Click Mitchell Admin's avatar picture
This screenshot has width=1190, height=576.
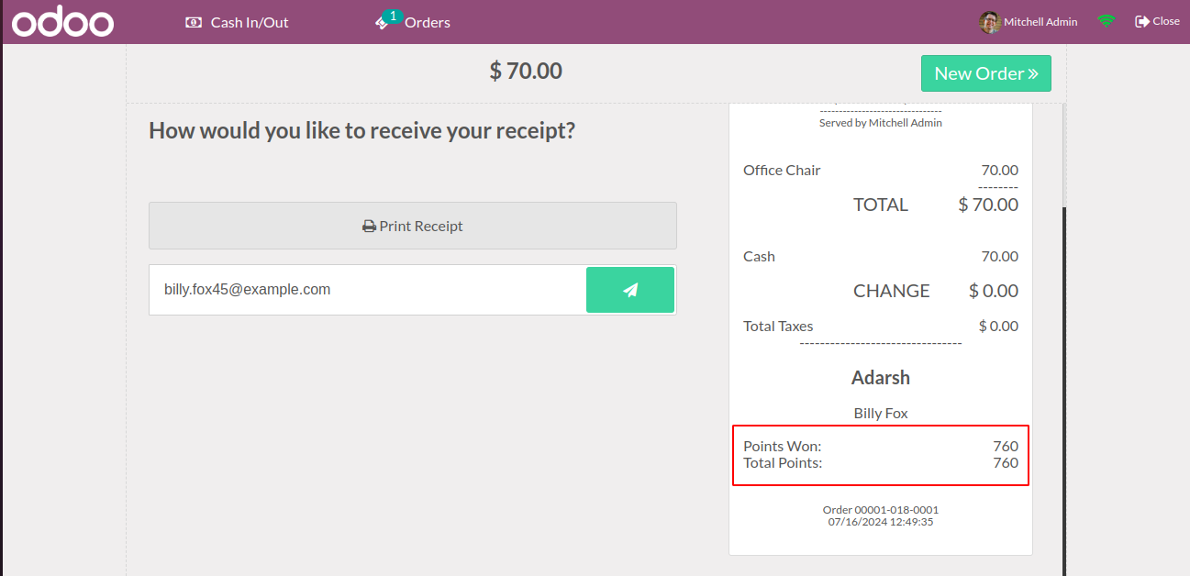(989, 22)
